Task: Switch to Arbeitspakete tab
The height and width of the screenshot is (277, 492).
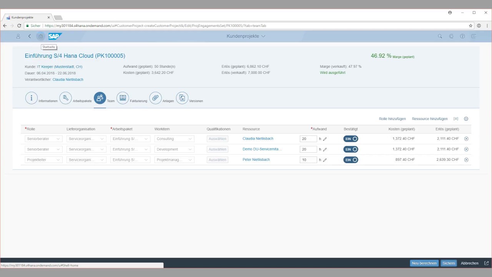Action: (x=66, y=98)
